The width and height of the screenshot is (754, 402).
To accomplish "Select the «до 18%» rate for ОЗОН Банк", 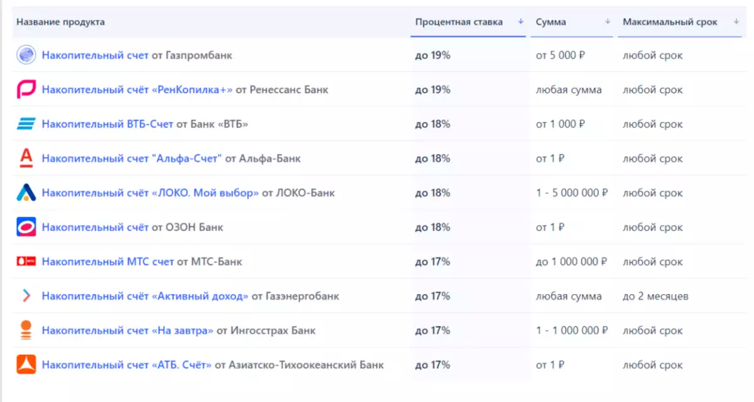I will click(433, 227).
